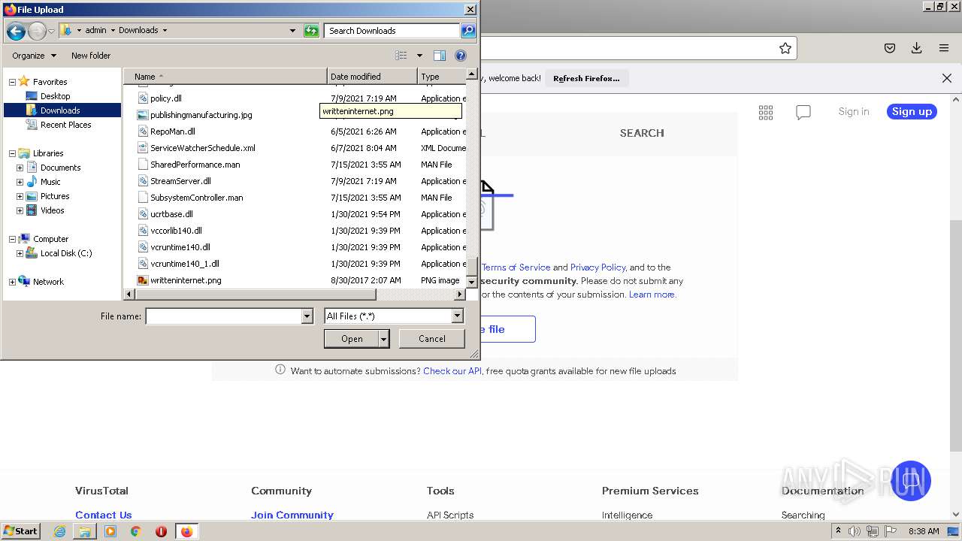
Task: Go back with the dialog's Back arrow
Action: (x=16, y=31)
